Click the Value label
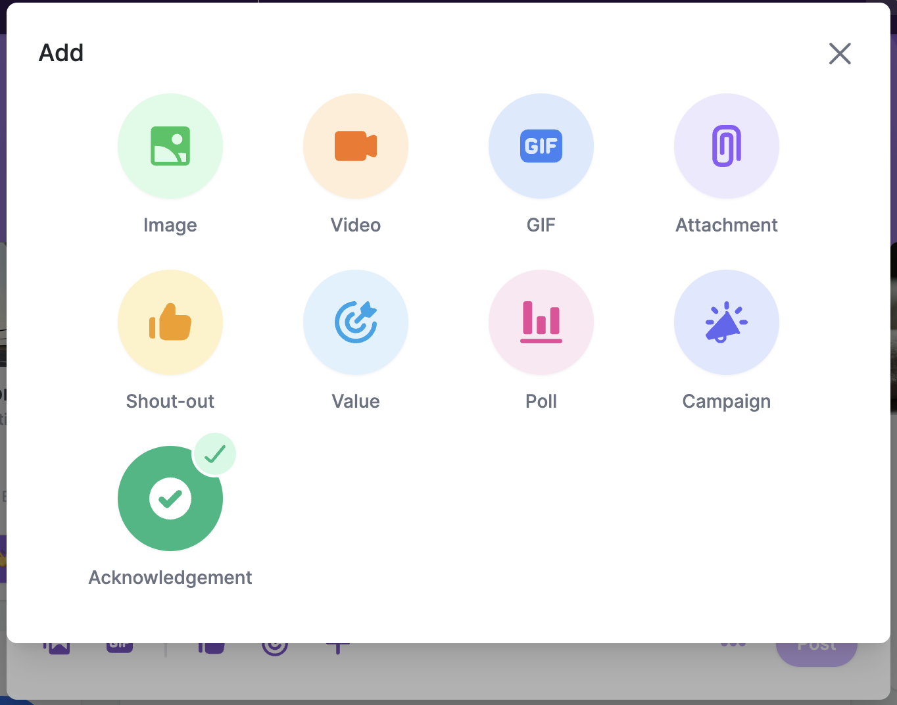Screen dimensions: 897x705 pos(356,401)
